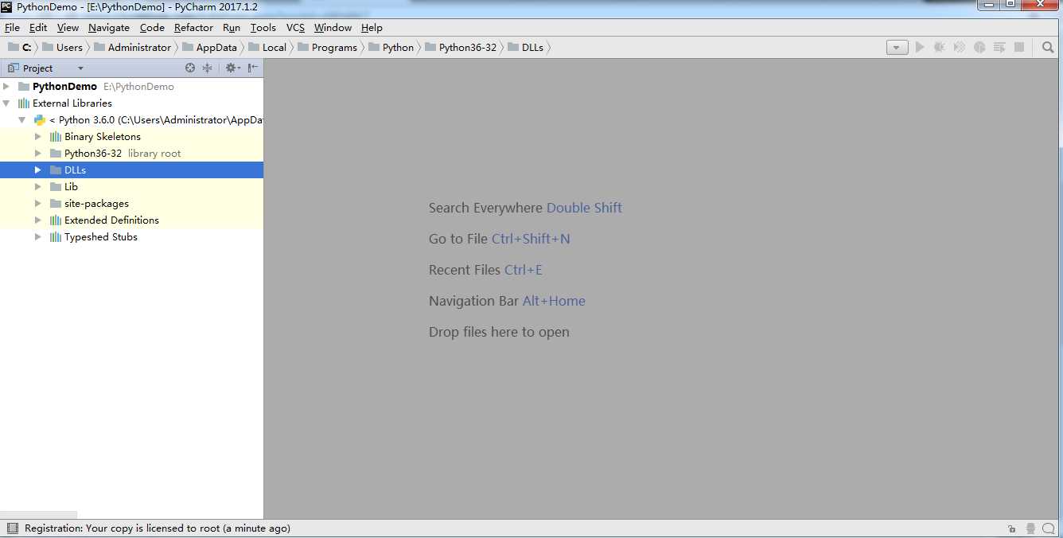This screenshot has width=1063, height=538.
Task: Open the run configuration dropdown
Action: point(898,48)
